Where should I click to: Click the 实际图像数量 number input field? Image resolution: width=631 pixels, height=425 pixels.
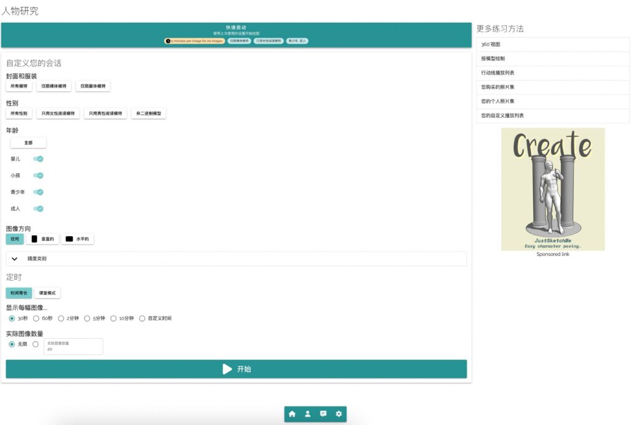[x=73, y=347]
